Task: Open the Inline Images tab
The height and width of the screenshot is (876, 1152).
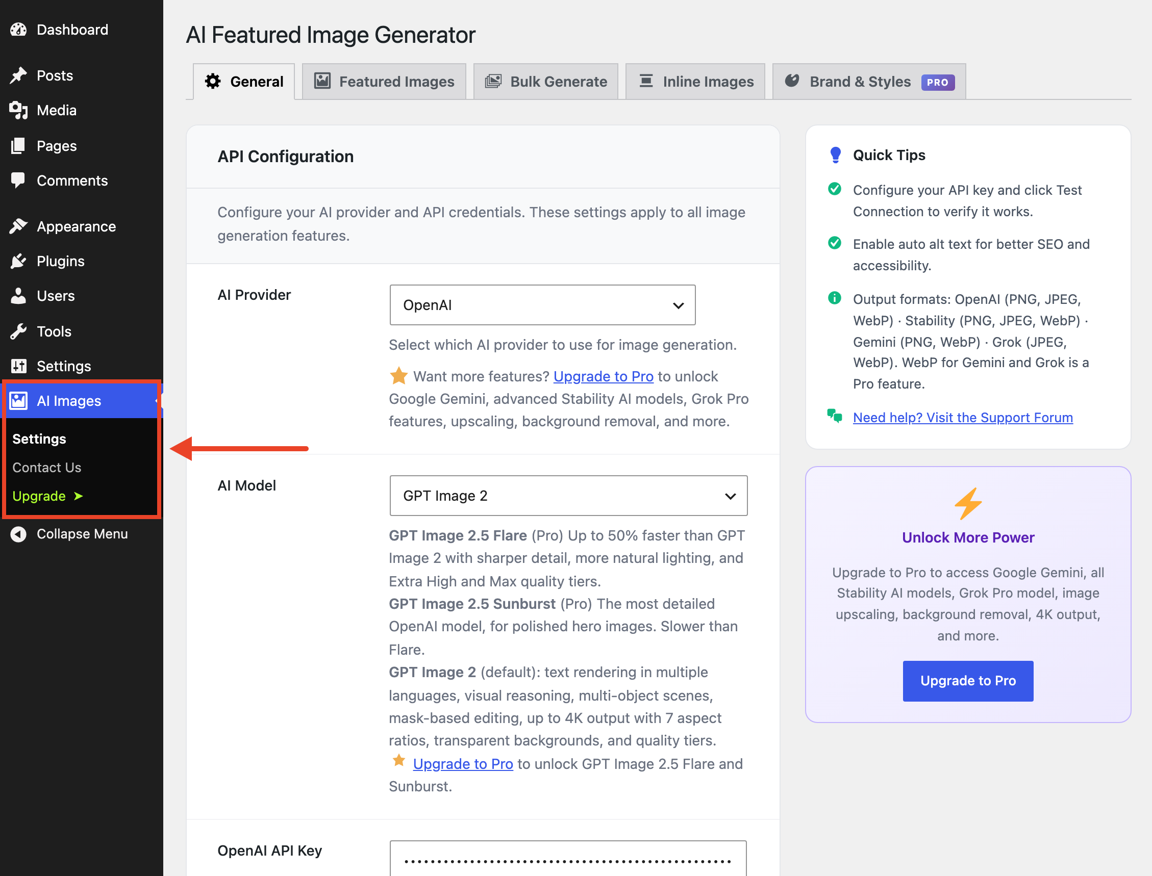Action: point(695,82)
